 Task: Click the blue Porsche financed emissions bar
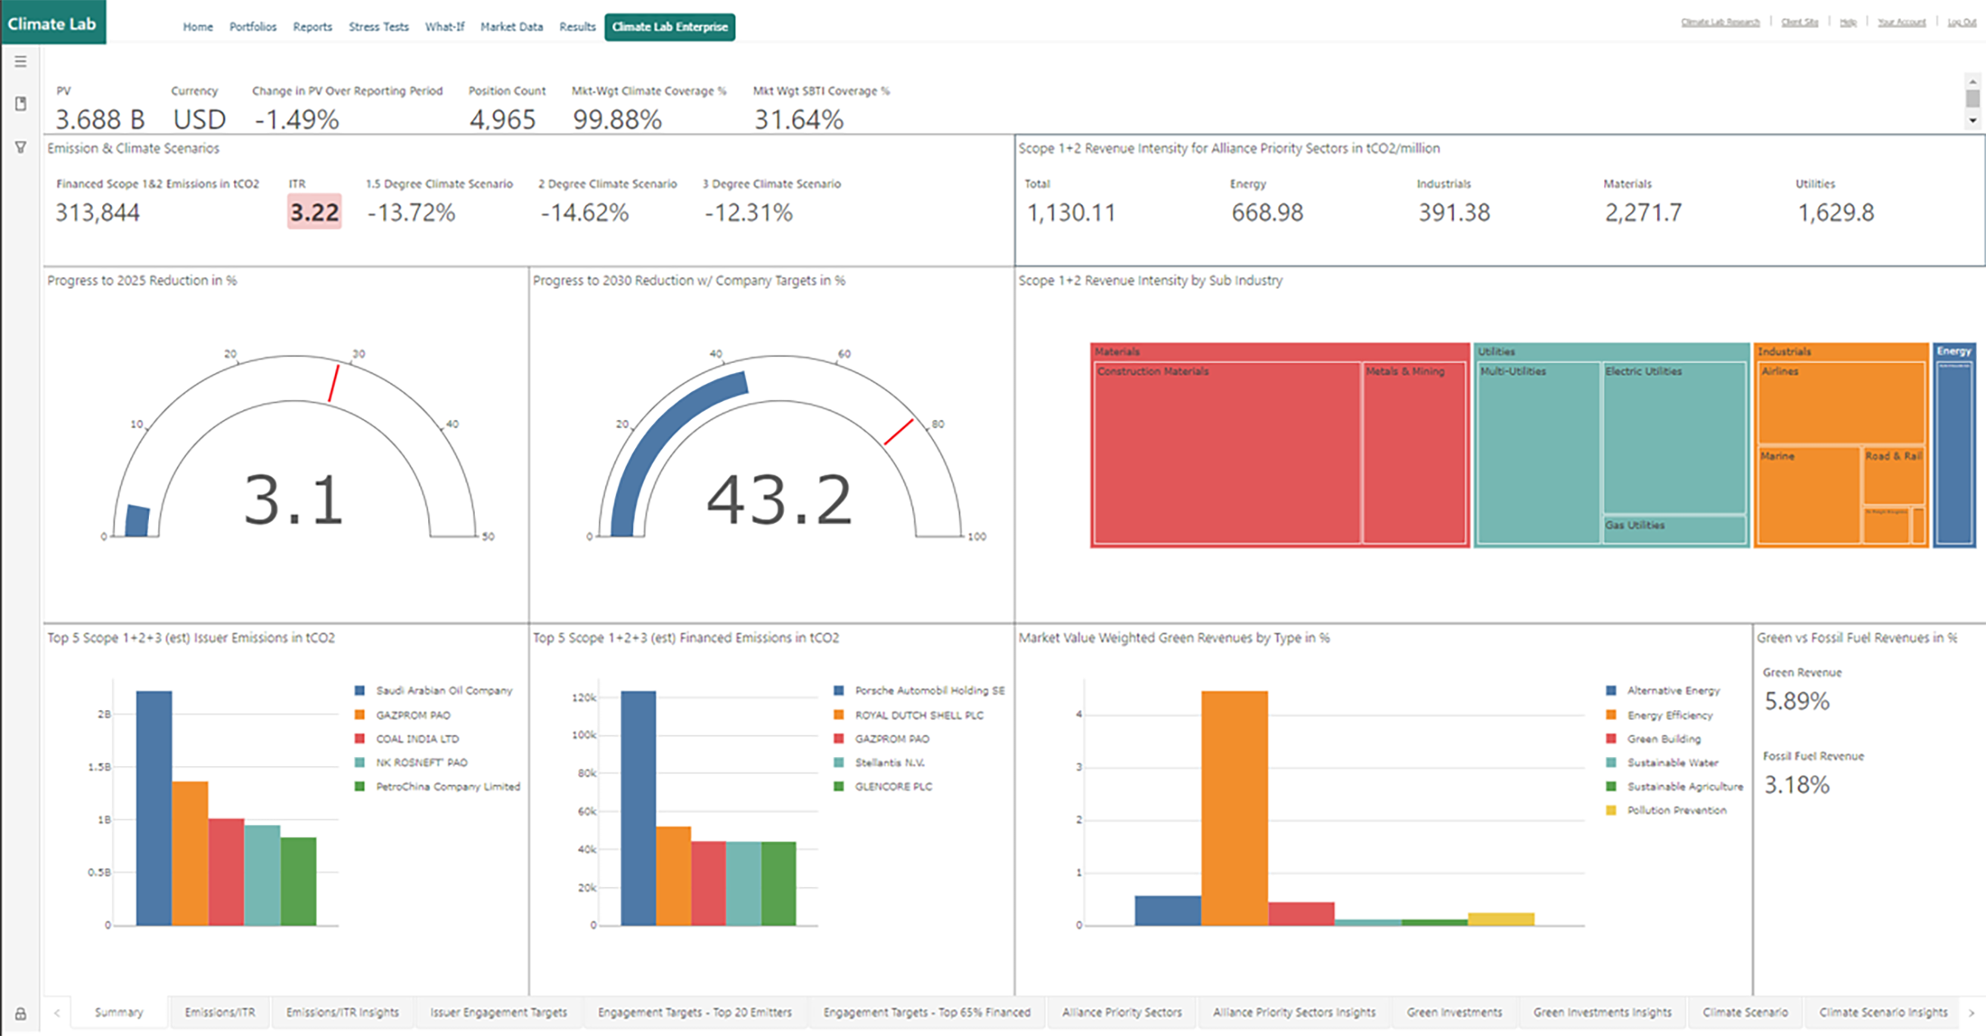tap(638, 808)
